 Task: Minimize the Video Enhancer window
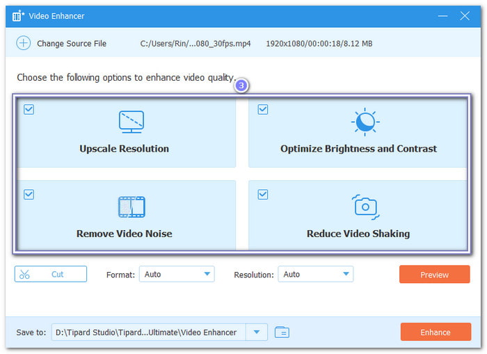pos(442,16)
